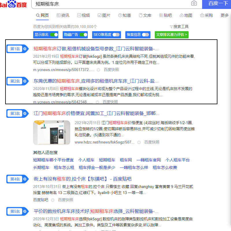Expand dropdown arrow next to 百度贴吧 source
The height and width of the screenshot is (231, 231).
[x=53, y=200]
